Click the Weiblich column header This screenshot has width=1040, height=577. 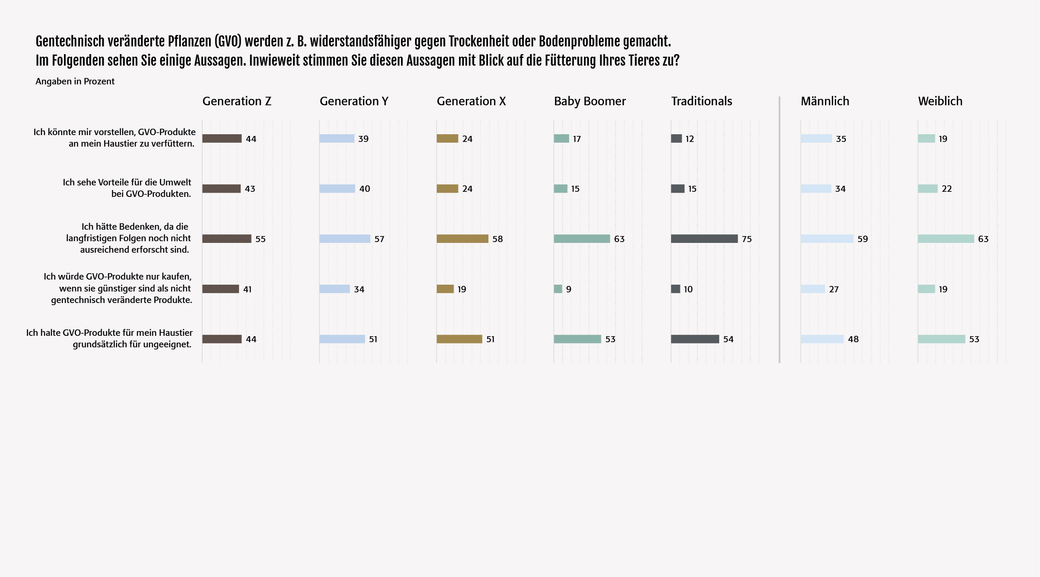point(940,101)
